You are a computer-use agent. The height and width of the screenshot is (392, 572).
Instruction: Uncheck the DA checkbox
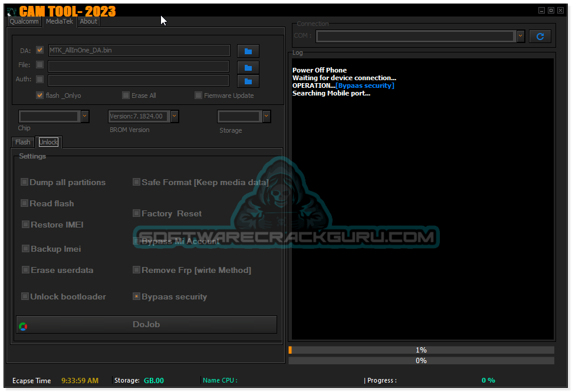[40, 50]
